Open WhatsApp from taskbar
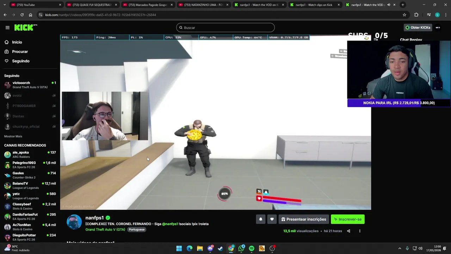Image resolution: width=451 pixels, height=254 pixels. (x=241, y=248)
